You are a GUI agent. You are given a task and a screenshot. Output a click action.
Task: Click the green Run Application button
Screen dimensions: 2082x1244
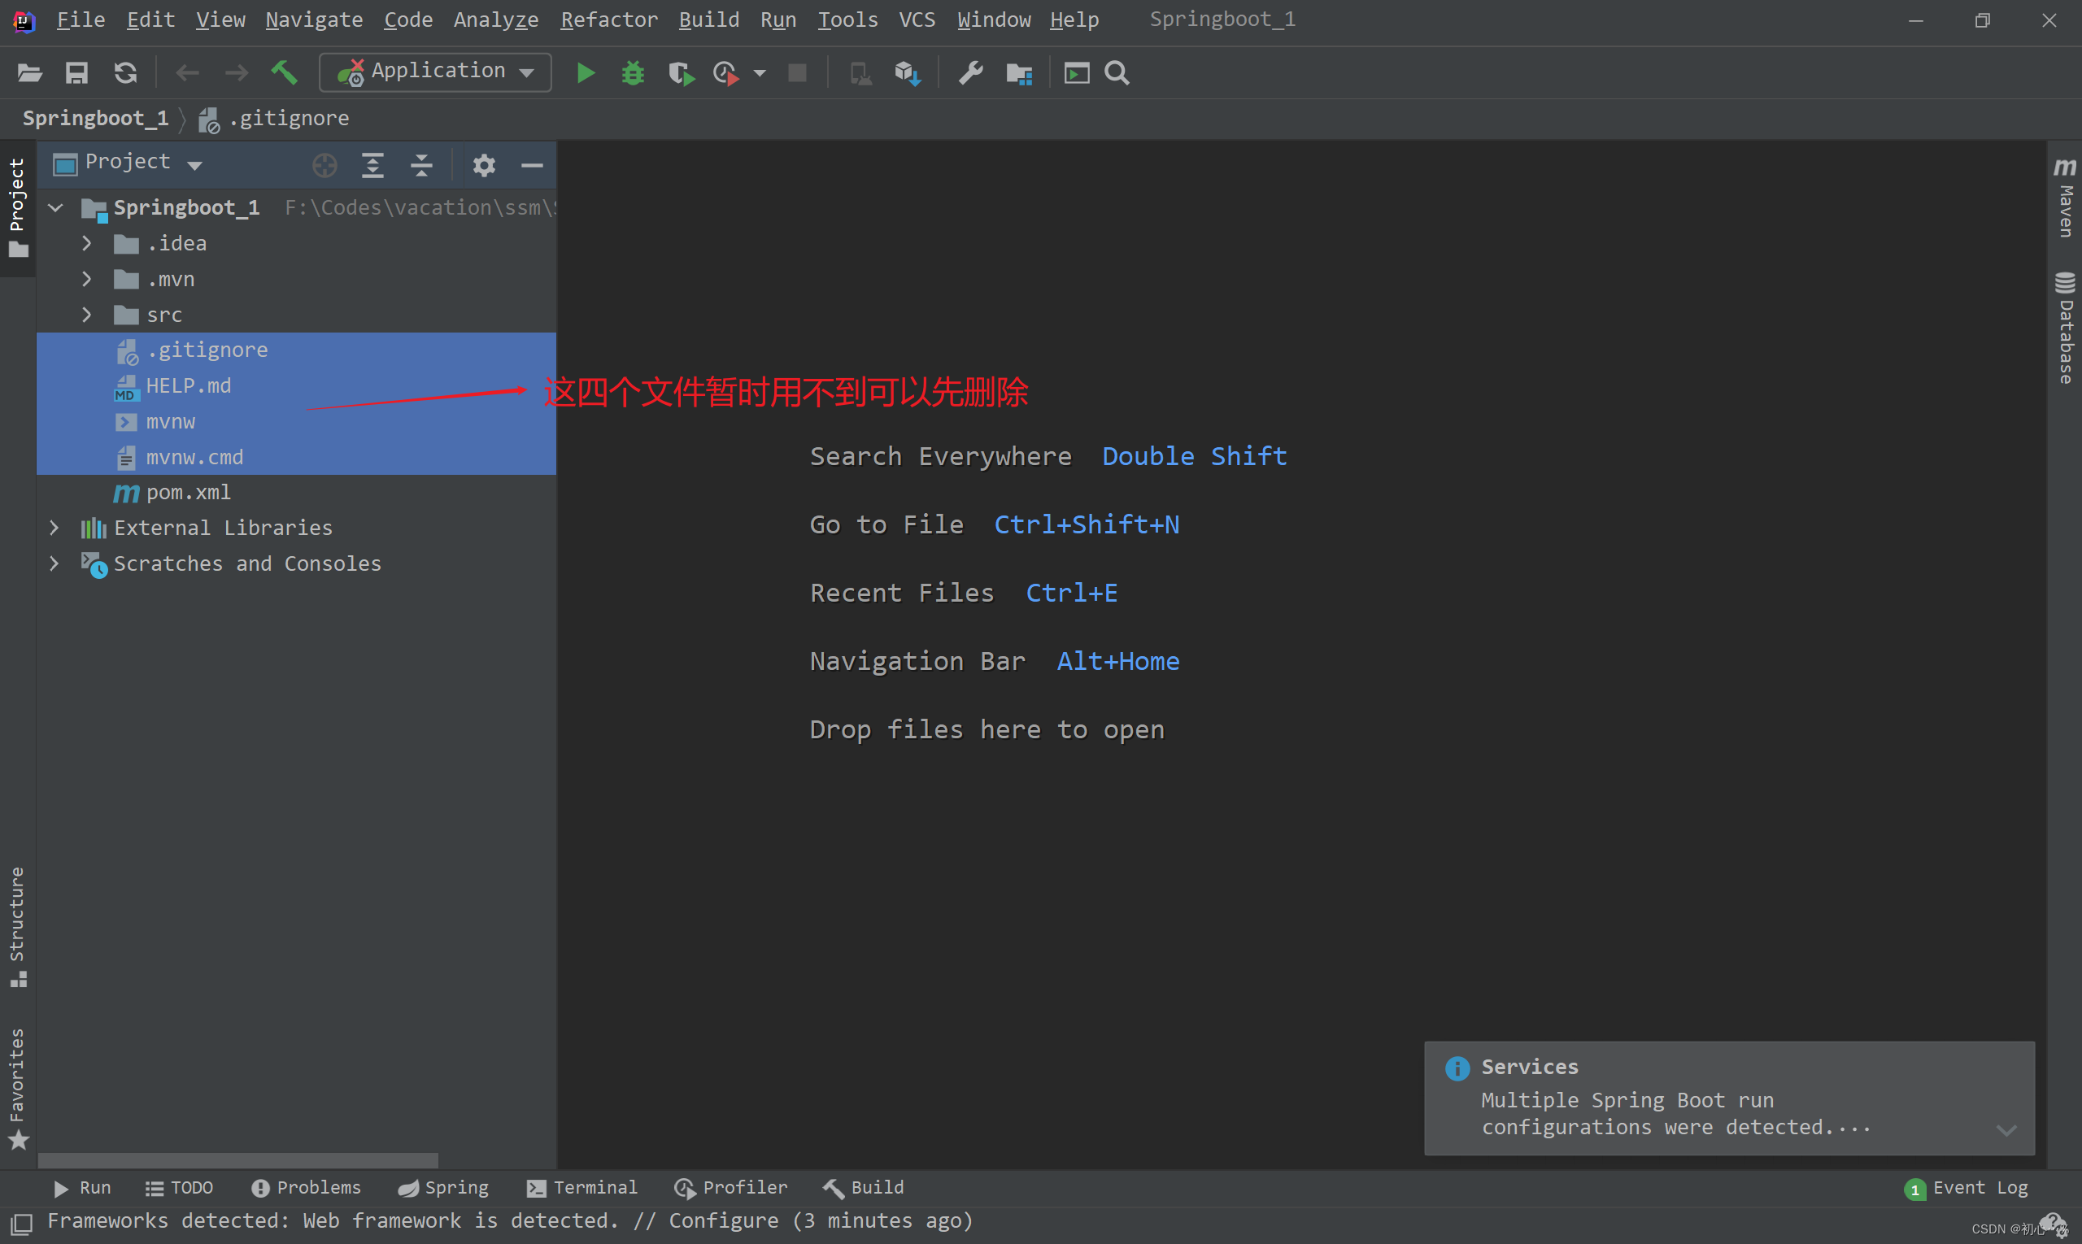point(586,73)
